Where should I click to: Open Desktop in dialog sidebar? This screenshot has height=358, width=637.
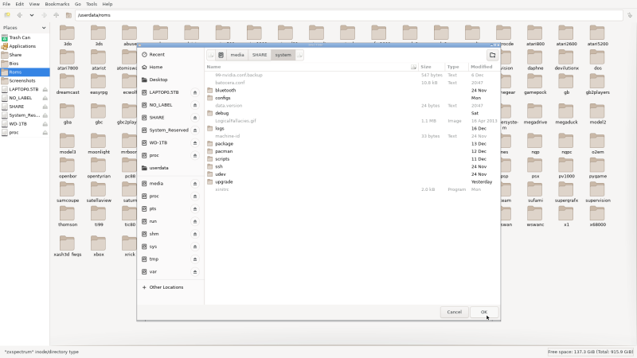(x=170, y=80)
